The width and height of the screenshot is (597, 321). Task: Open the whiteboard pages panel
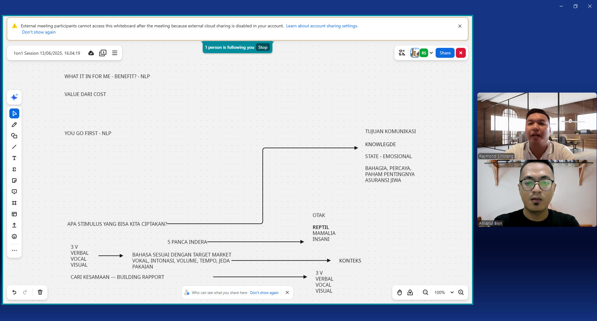(103, 53)
